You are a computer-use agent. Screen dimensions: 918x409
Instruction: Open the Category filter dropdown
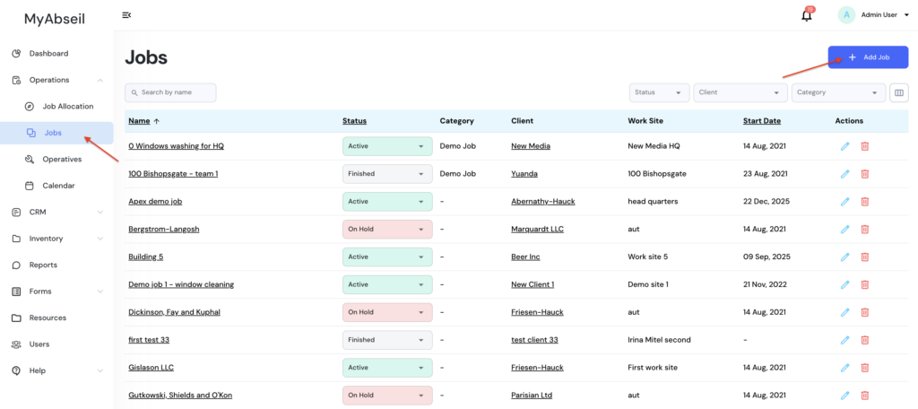point(837,92)
